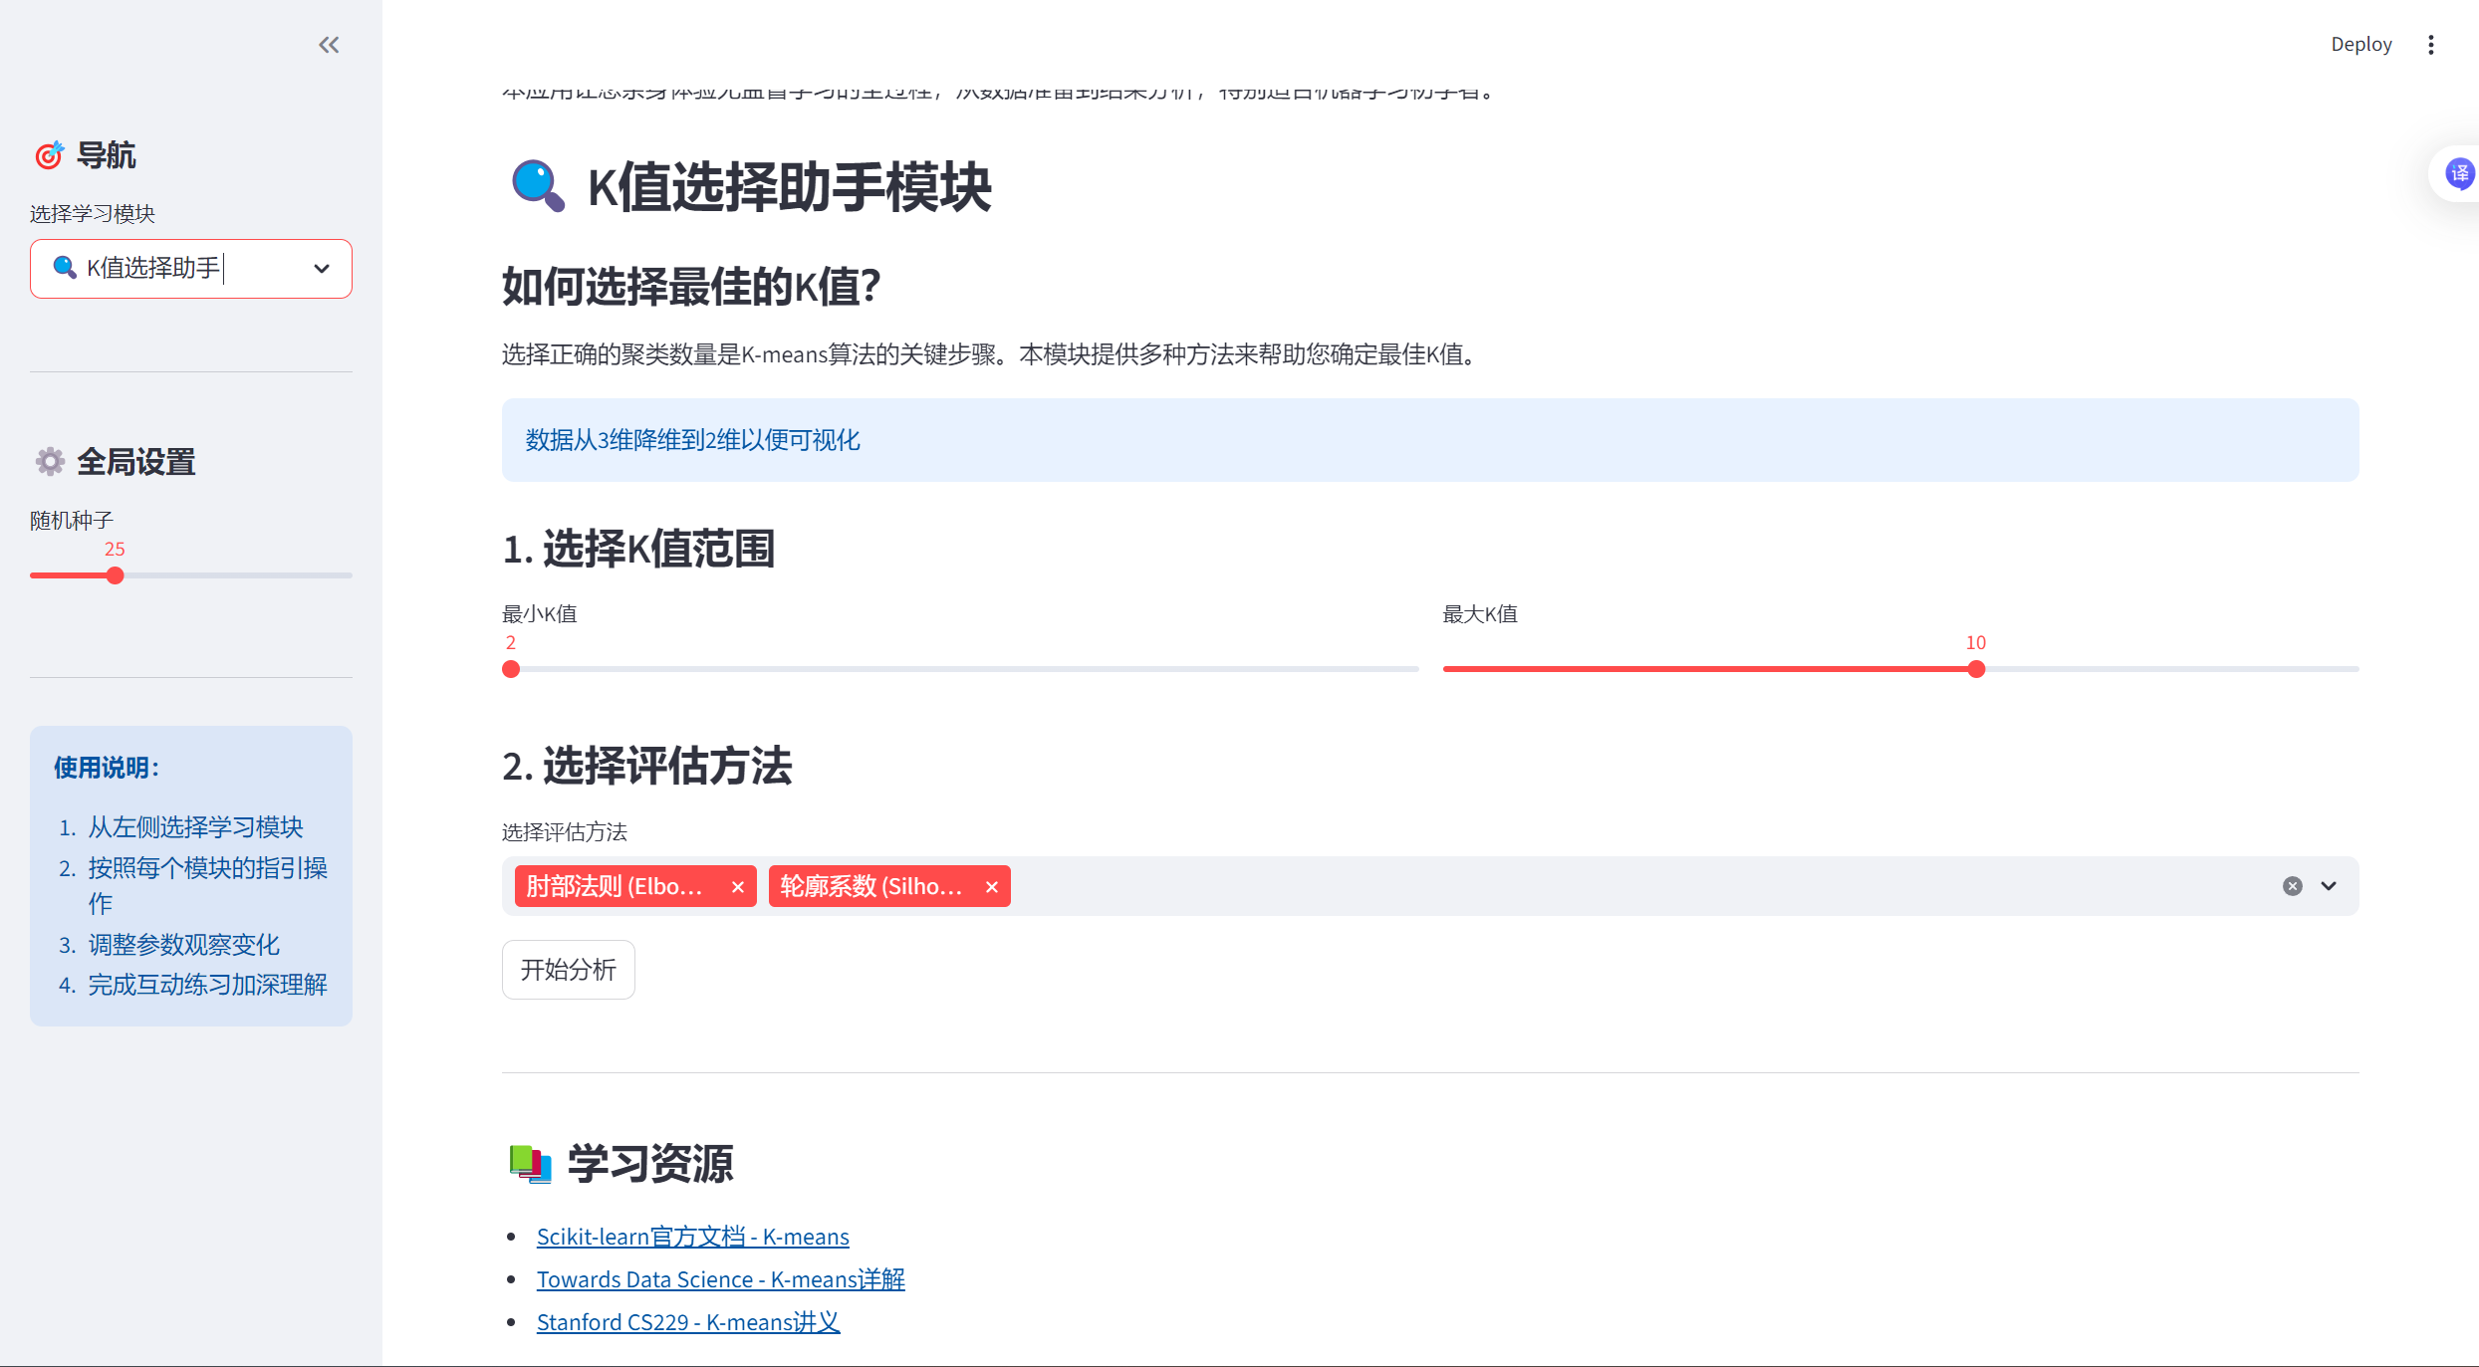Viewport: 2479px width, 1367px height.
Task: Open the 选择学习模块 dropdown arrow
Action: pyautogui.click(x=322, y=269)
